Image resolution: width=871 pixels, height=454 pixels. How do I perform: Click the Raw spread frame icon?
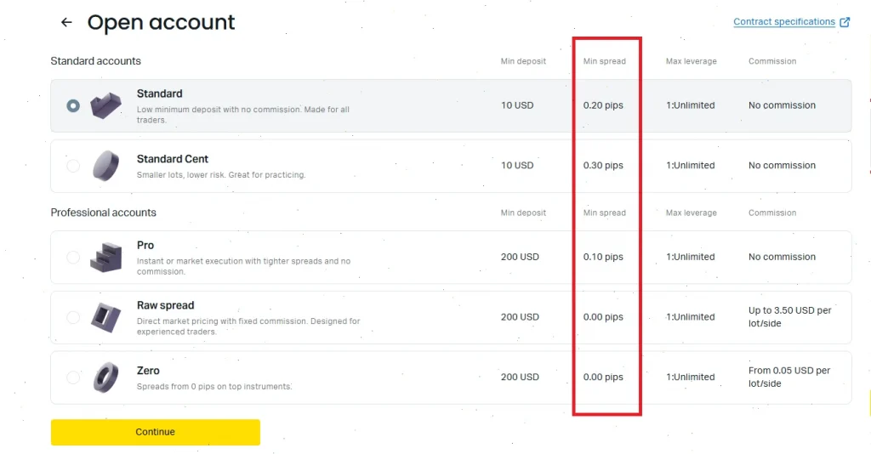click(x=105, y=317)
